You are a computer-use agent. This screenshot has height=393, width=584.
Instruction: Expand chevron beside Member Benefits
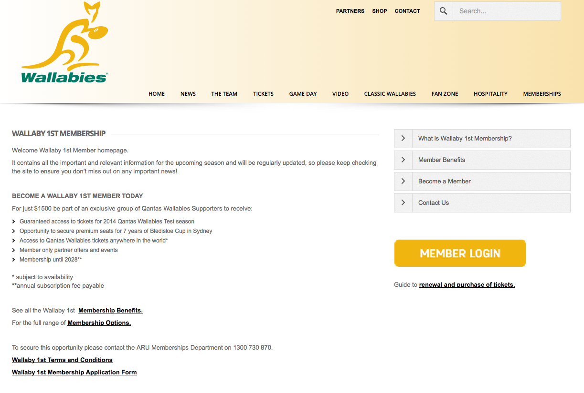403,160
